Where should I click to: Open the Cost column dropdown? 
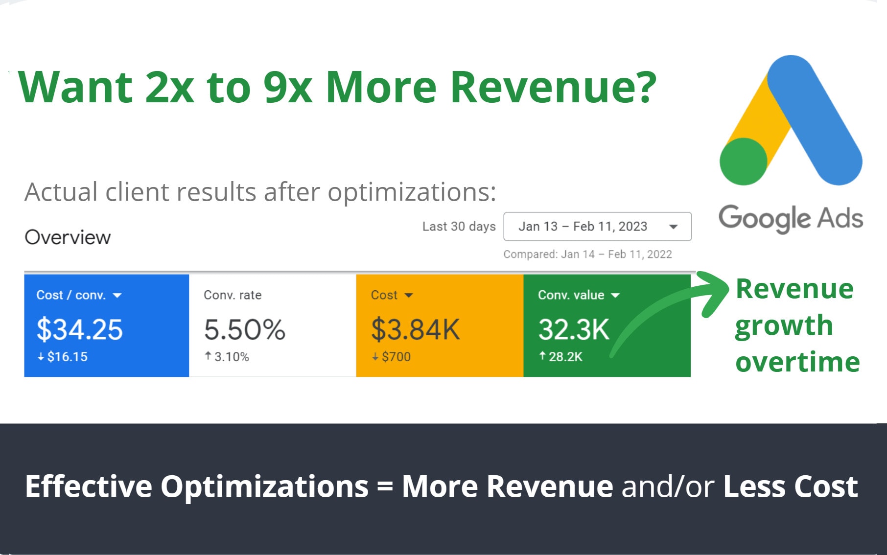409,295
